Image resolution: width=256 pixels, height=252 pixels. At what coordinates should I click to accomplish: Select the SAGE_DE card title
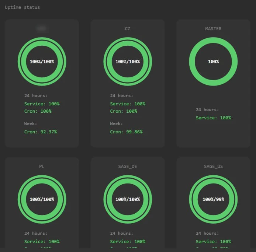coord(128,167)
